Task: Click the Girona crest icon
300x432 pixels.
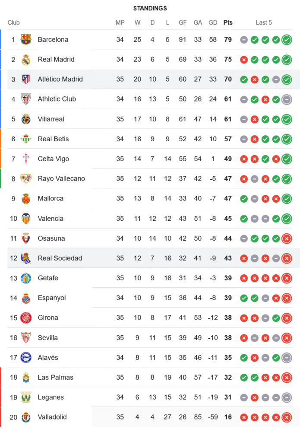Action: (26, 318)
